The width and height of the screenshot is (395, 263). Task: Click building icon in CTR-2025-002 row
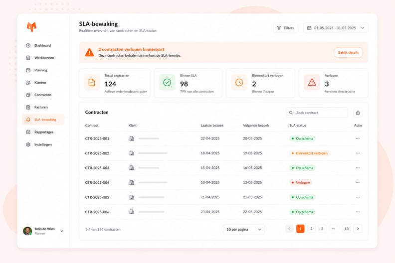click(x=132, y=153)
